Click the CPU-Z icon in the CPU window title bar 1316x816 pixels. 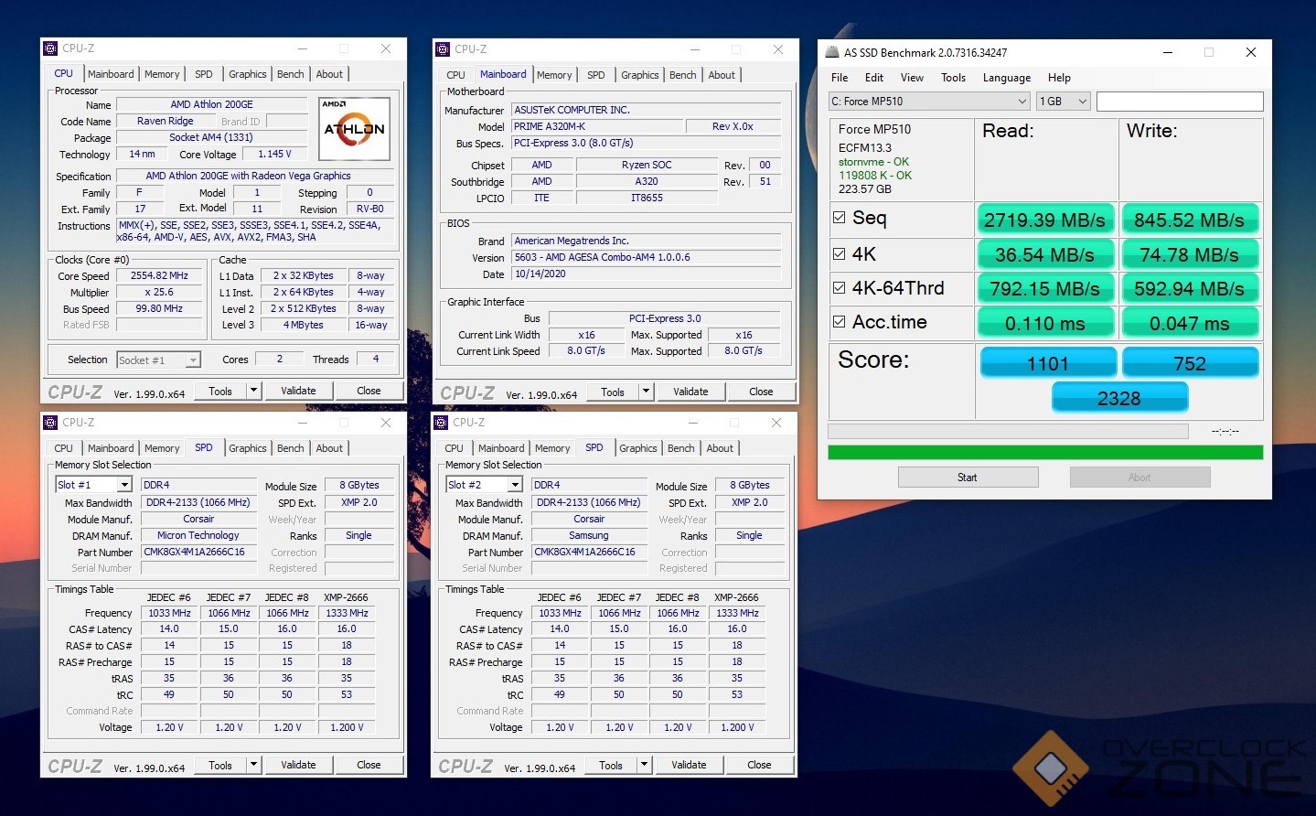51,48
